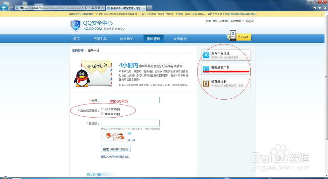Image resolution: width=328 pixels, height=179 pixels.
Task: Switch site language to English
Action: 250,21
